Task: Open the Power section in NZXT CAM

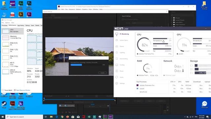Action: click(x=119, y=71)
